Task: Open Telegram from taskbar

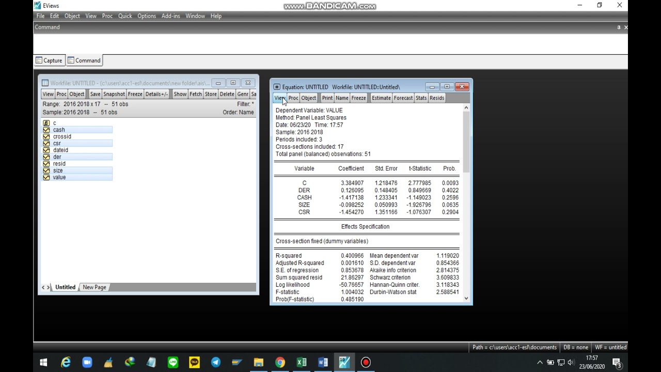Action: 215,362
